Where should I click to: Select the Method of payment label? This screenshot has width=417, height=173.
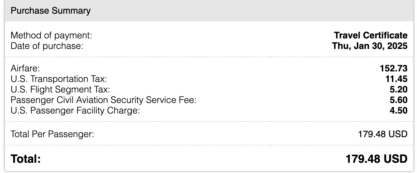coord(51,36)
